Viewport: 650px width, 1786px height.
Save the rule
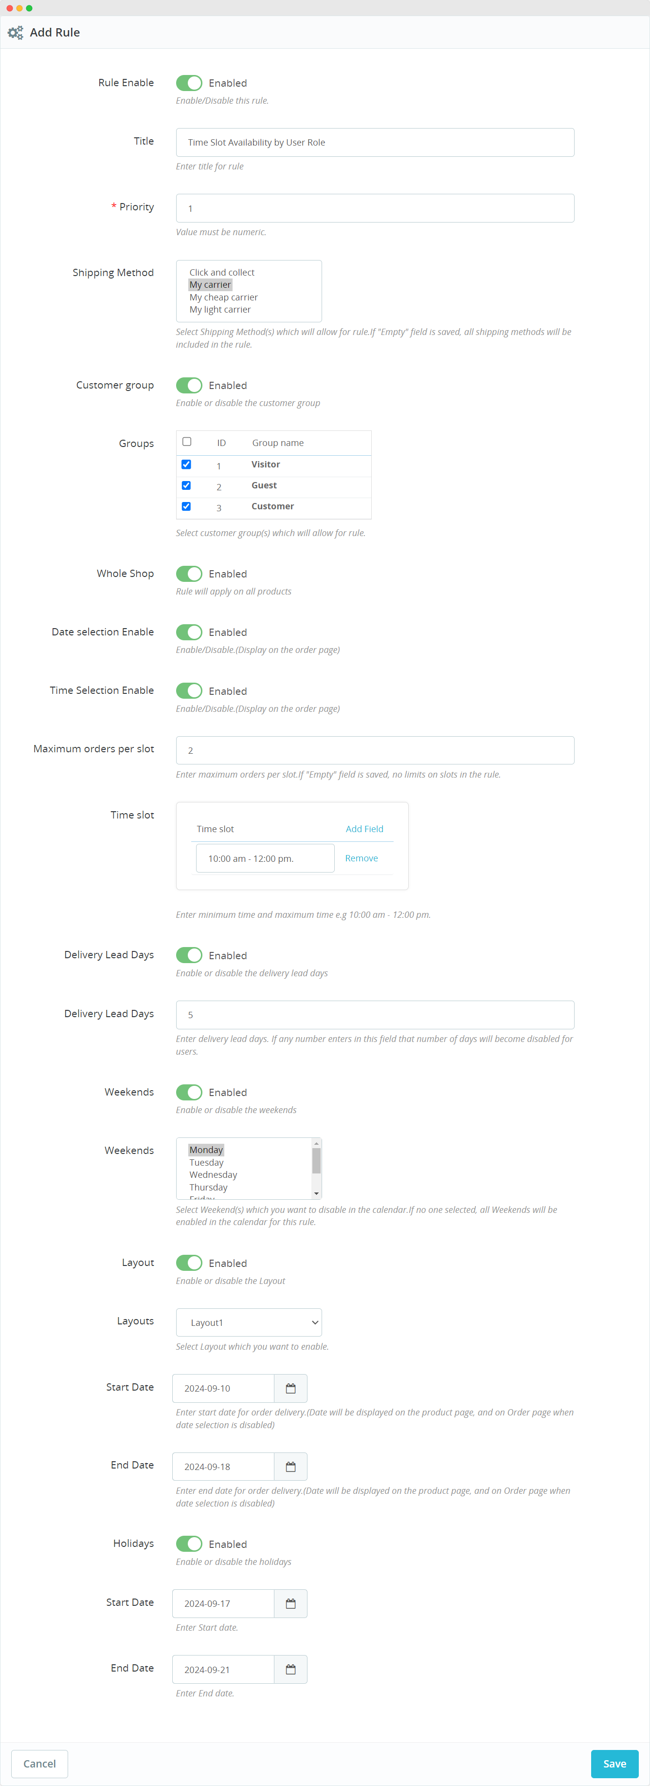coord(614,1763)
